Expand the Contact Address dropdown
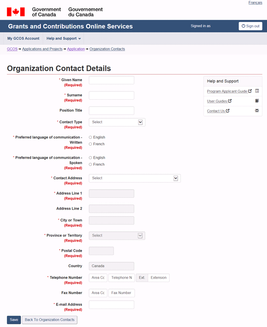 pyautogui.click(x=134, y=178)
